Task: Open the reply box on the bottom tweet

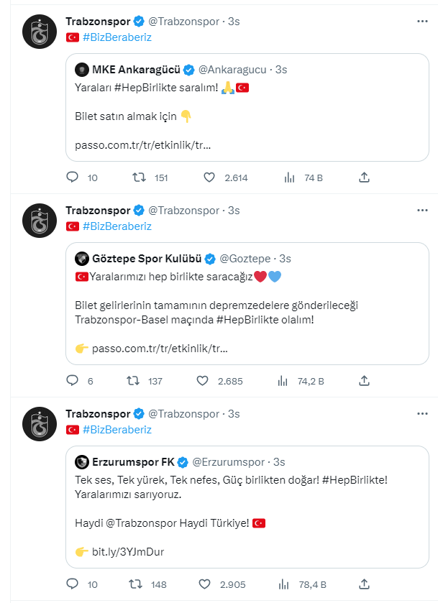Action: [x=71, y=584]
